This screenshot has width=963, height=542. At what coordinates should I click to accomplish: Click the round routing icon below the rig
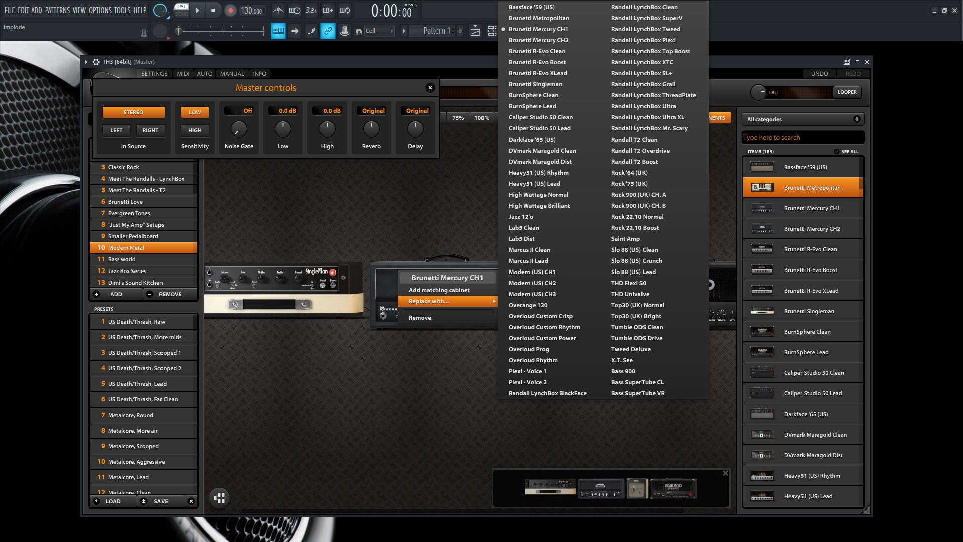(219, 498)
